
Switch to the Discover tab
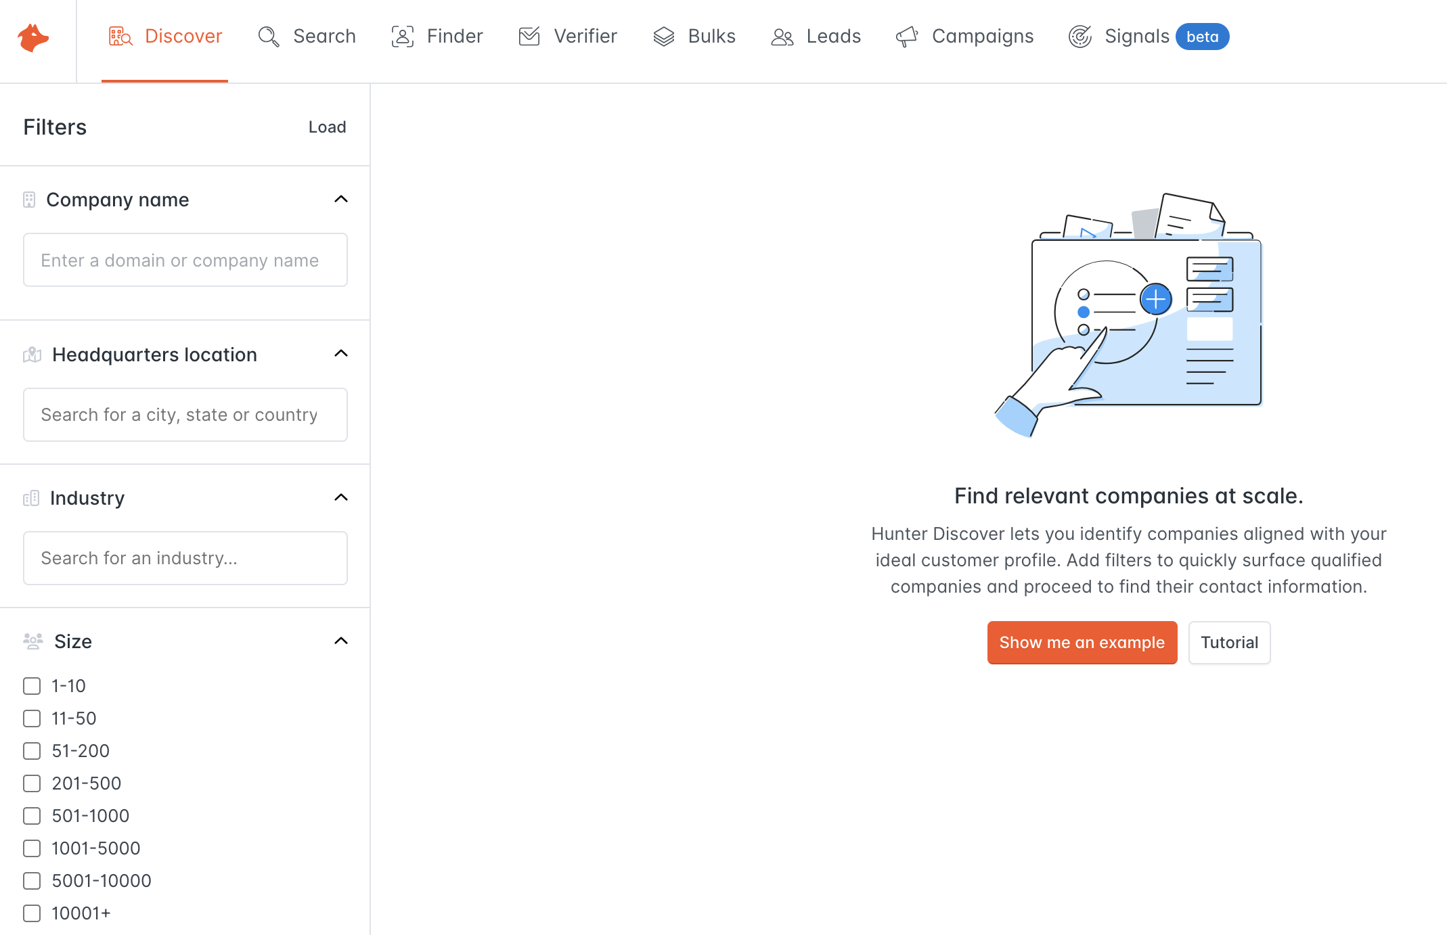[183, 37]
